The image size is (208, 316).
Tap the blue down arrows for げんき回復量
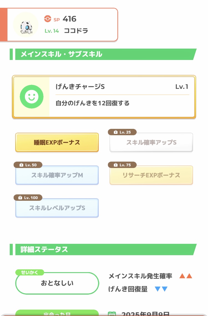[x=161, y=289]
